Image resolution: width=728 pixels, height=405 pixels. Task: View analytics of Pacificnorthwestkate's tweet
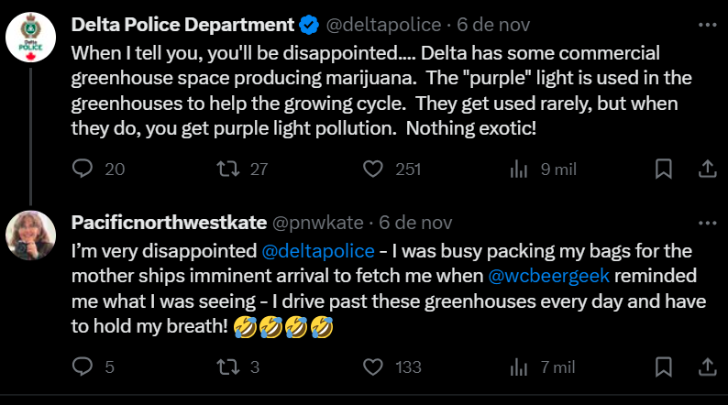click(518, 367)
